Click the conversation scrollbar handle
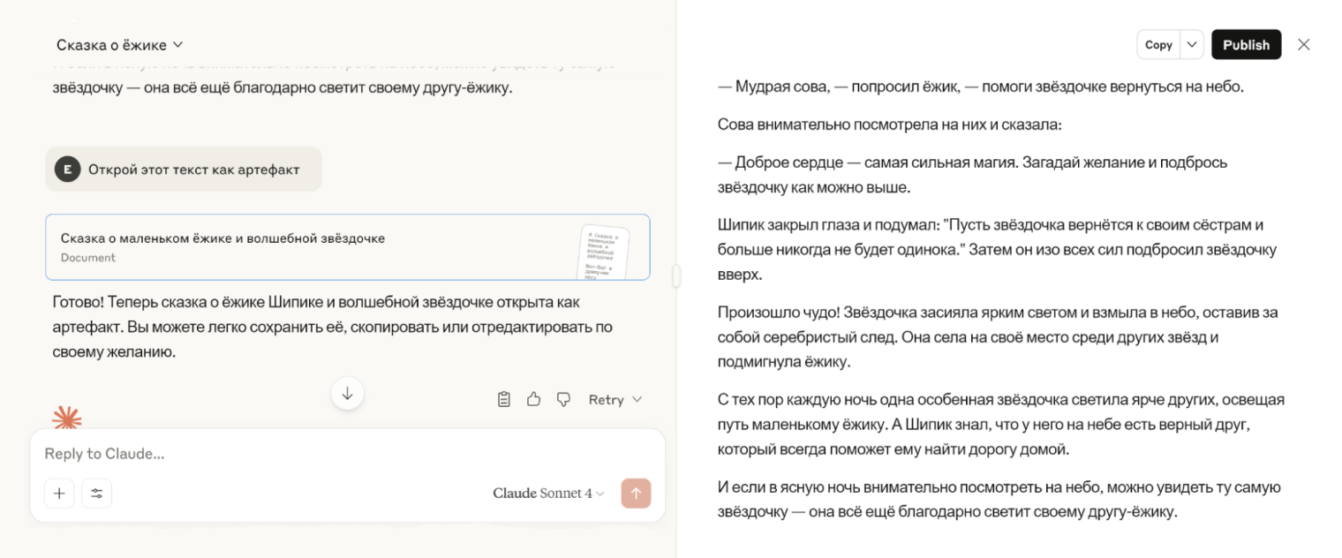The image size is (1342, 558). click(x=675, y=275)
